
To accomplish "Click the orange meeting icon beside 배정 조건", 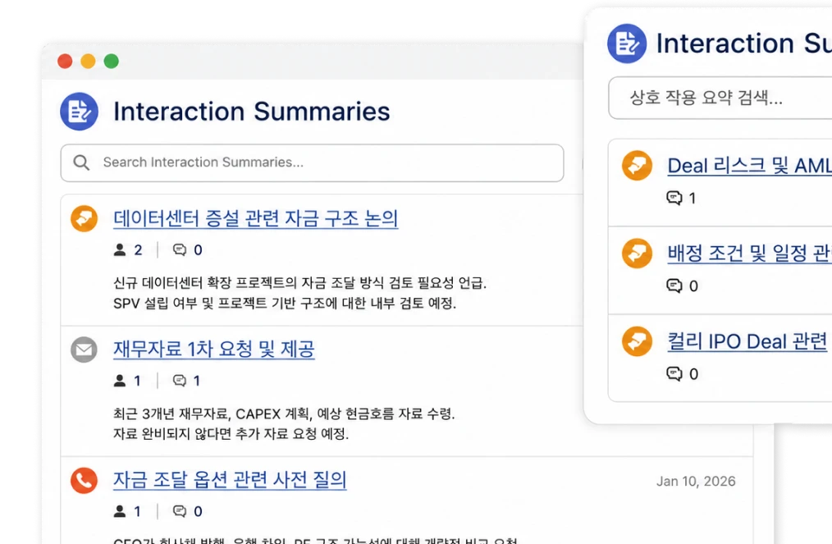I will click(x=637, y=254).
